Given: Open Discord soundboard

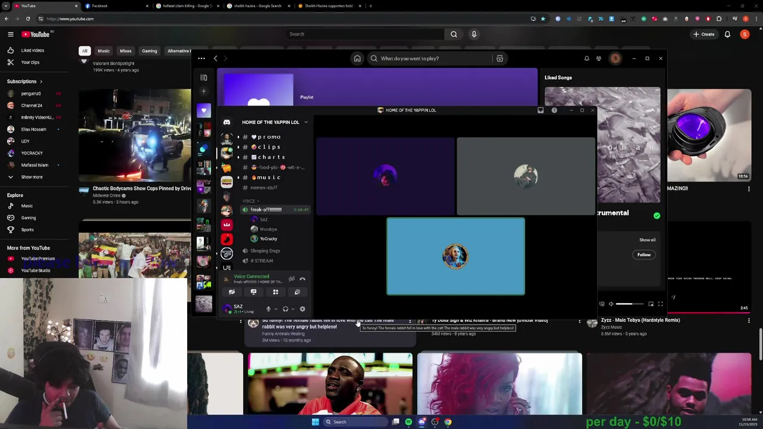Looking at the screenshot, I should pos(297,292).
